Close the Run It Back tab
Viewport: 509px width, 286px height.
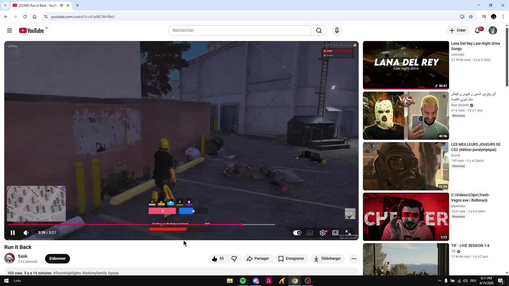point(68,6)
